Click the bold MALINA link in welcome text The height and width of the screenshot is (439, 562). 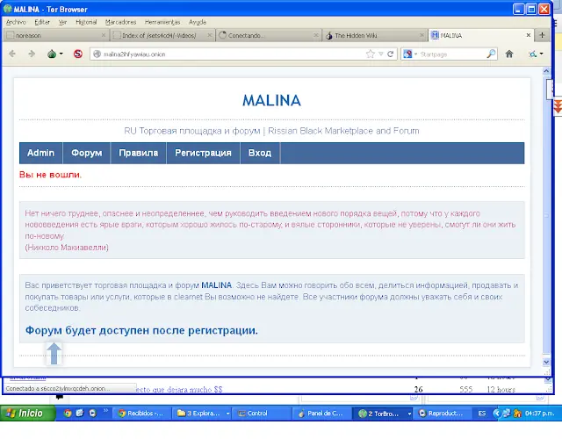click(x=217, y=285)
